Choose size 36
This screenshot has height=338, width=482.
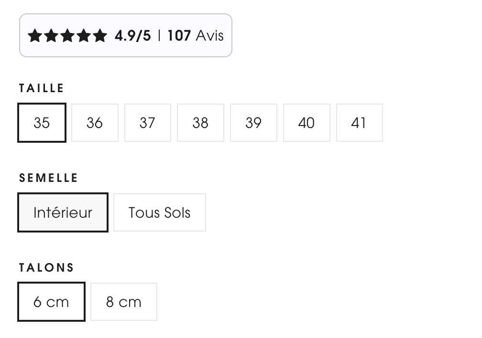pos(95,123)
